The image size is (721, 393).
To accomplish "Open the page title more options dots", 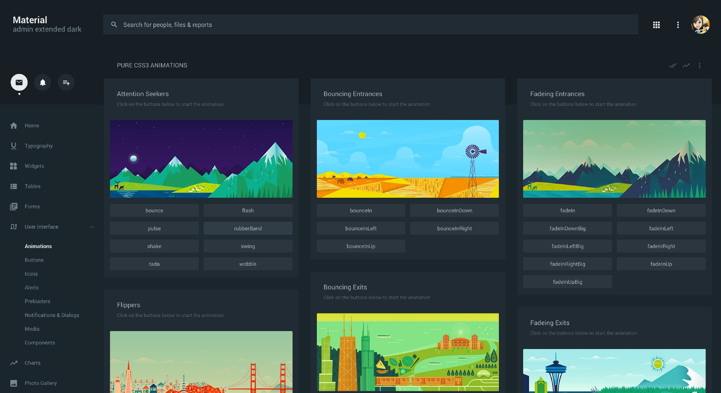I will click(x=700, y=65).
